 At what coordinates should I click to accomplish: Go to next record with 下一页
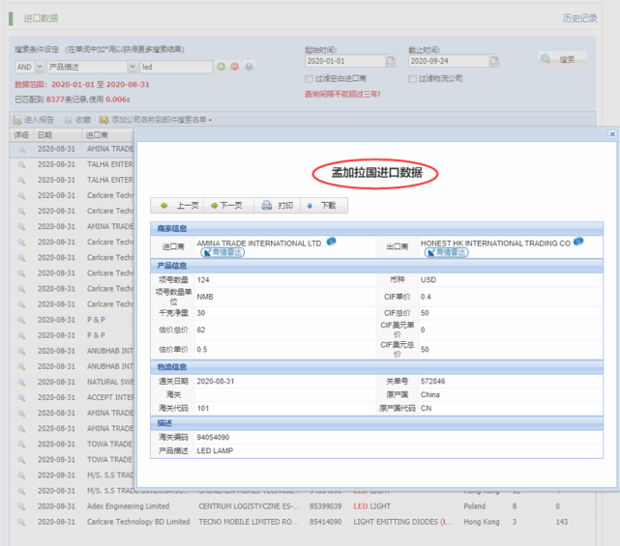point(227,206)
